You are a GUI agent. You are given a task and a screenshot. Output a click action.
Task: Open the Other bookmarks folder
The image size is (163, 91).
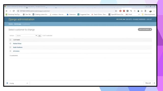(x=148, y=15)
